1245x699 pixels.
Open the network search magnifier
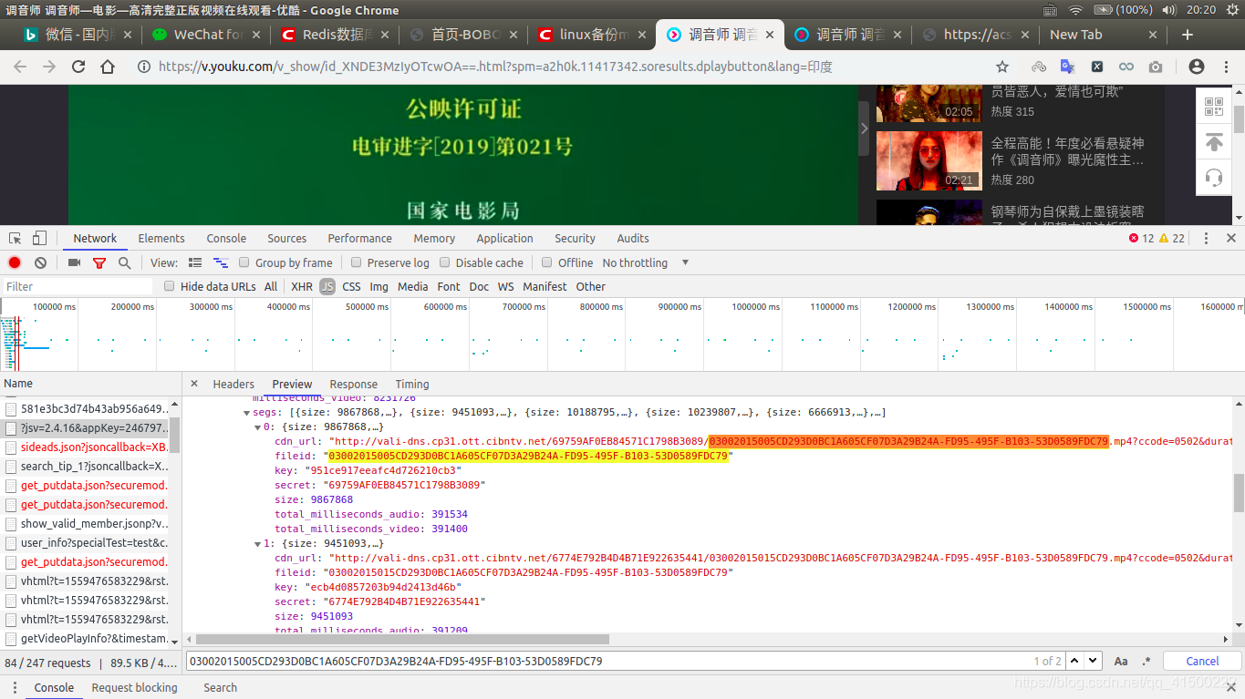124,262
